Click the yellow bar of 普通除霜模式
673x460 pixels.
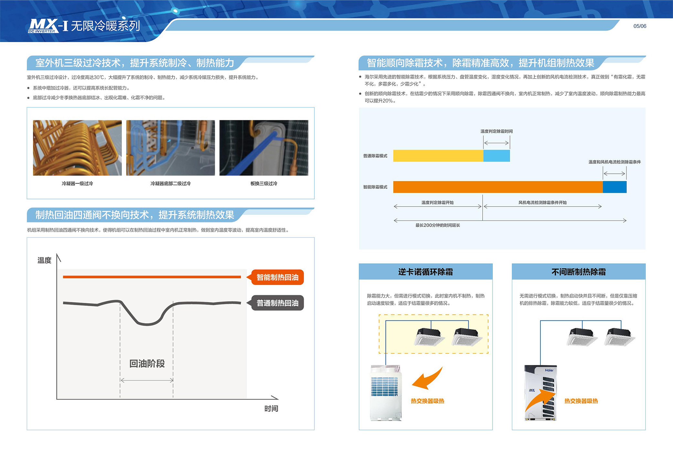[438, 156]
